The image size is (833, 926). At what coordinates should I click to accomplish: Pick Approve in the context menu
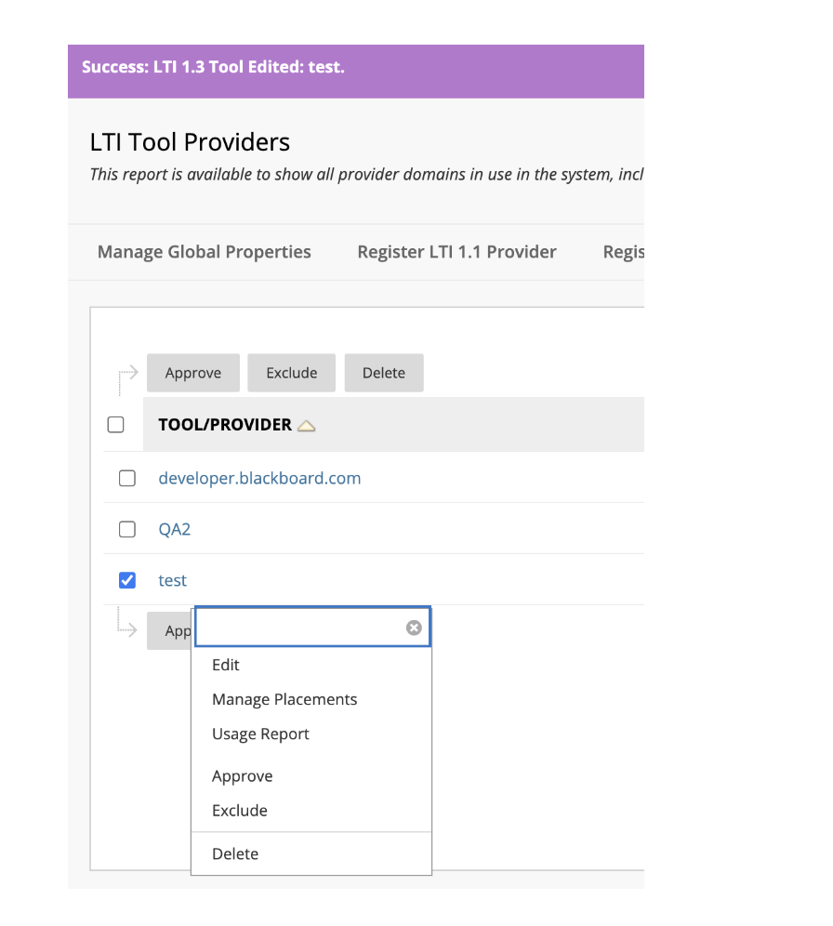click(x=242, y=776)
